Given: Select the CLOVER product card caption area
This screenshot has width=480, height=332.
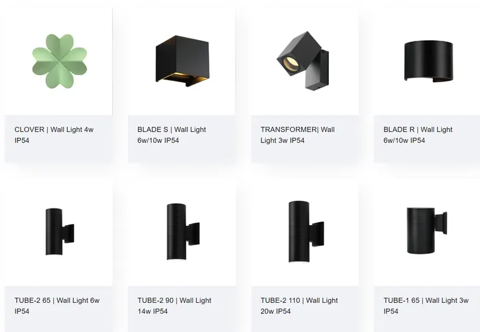Looking at the screenshot, I should click(58, 139).
